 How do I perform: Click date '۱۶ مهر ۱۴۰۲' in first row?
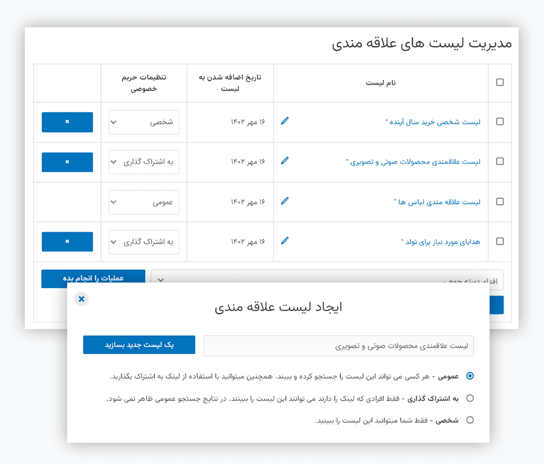pyautogui.click(x=248, y=122)
